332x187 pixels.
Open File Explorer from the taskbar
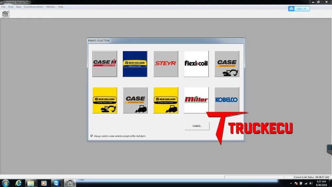click(31, 183)
